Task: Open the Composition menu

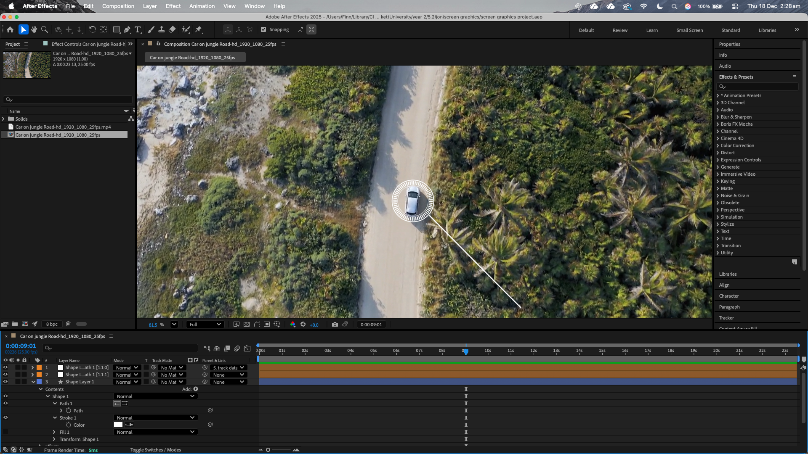Action: [118, 6]
